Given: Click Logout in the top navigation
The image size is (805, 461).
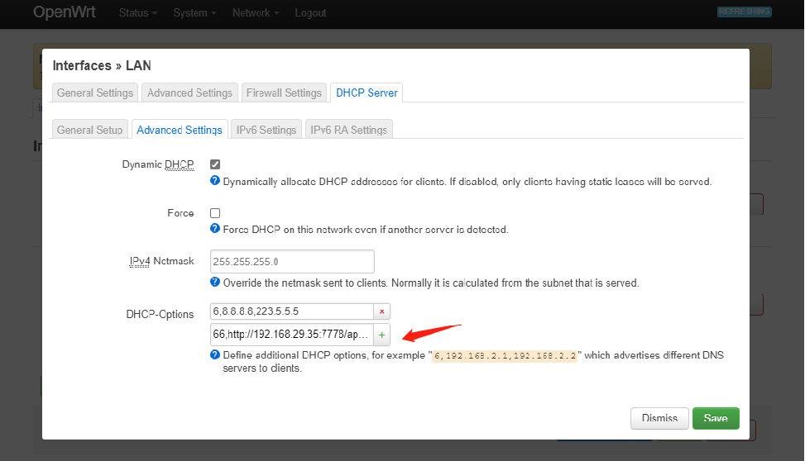Looking at the screenshot, I should [x=310, y=13].
